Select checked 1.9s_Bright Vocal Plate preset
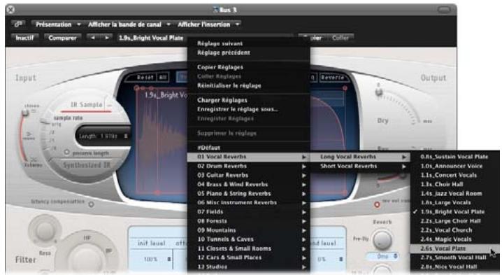502x275 pixels. tap(455, 212)
